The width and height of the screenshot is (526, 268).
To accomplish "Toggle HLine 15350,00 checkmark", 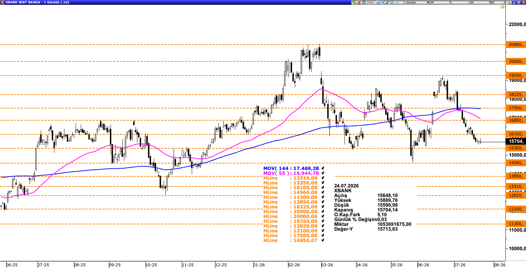I will [x=323, y=183].
